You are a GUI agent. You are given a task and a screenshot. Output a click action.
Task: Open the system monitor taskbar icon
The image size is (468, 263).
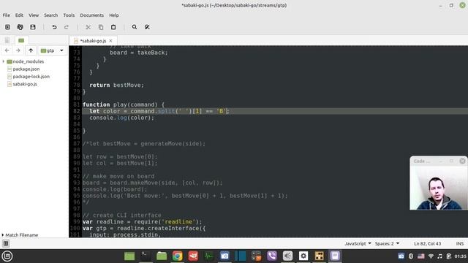208,256
